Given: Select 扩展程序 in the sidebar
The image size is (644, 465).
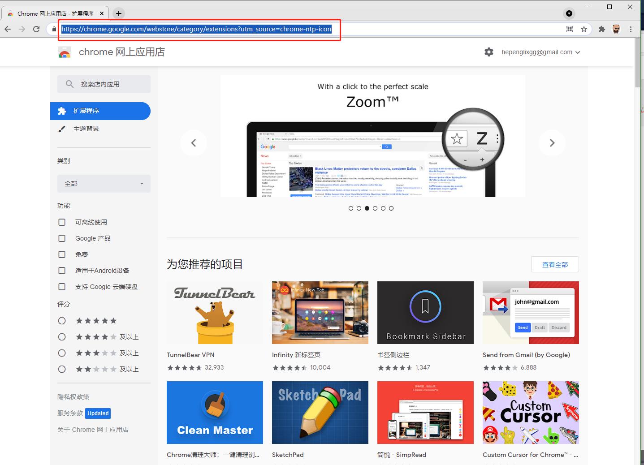Looking at the screenshot, I should click(x=100, y=111).
